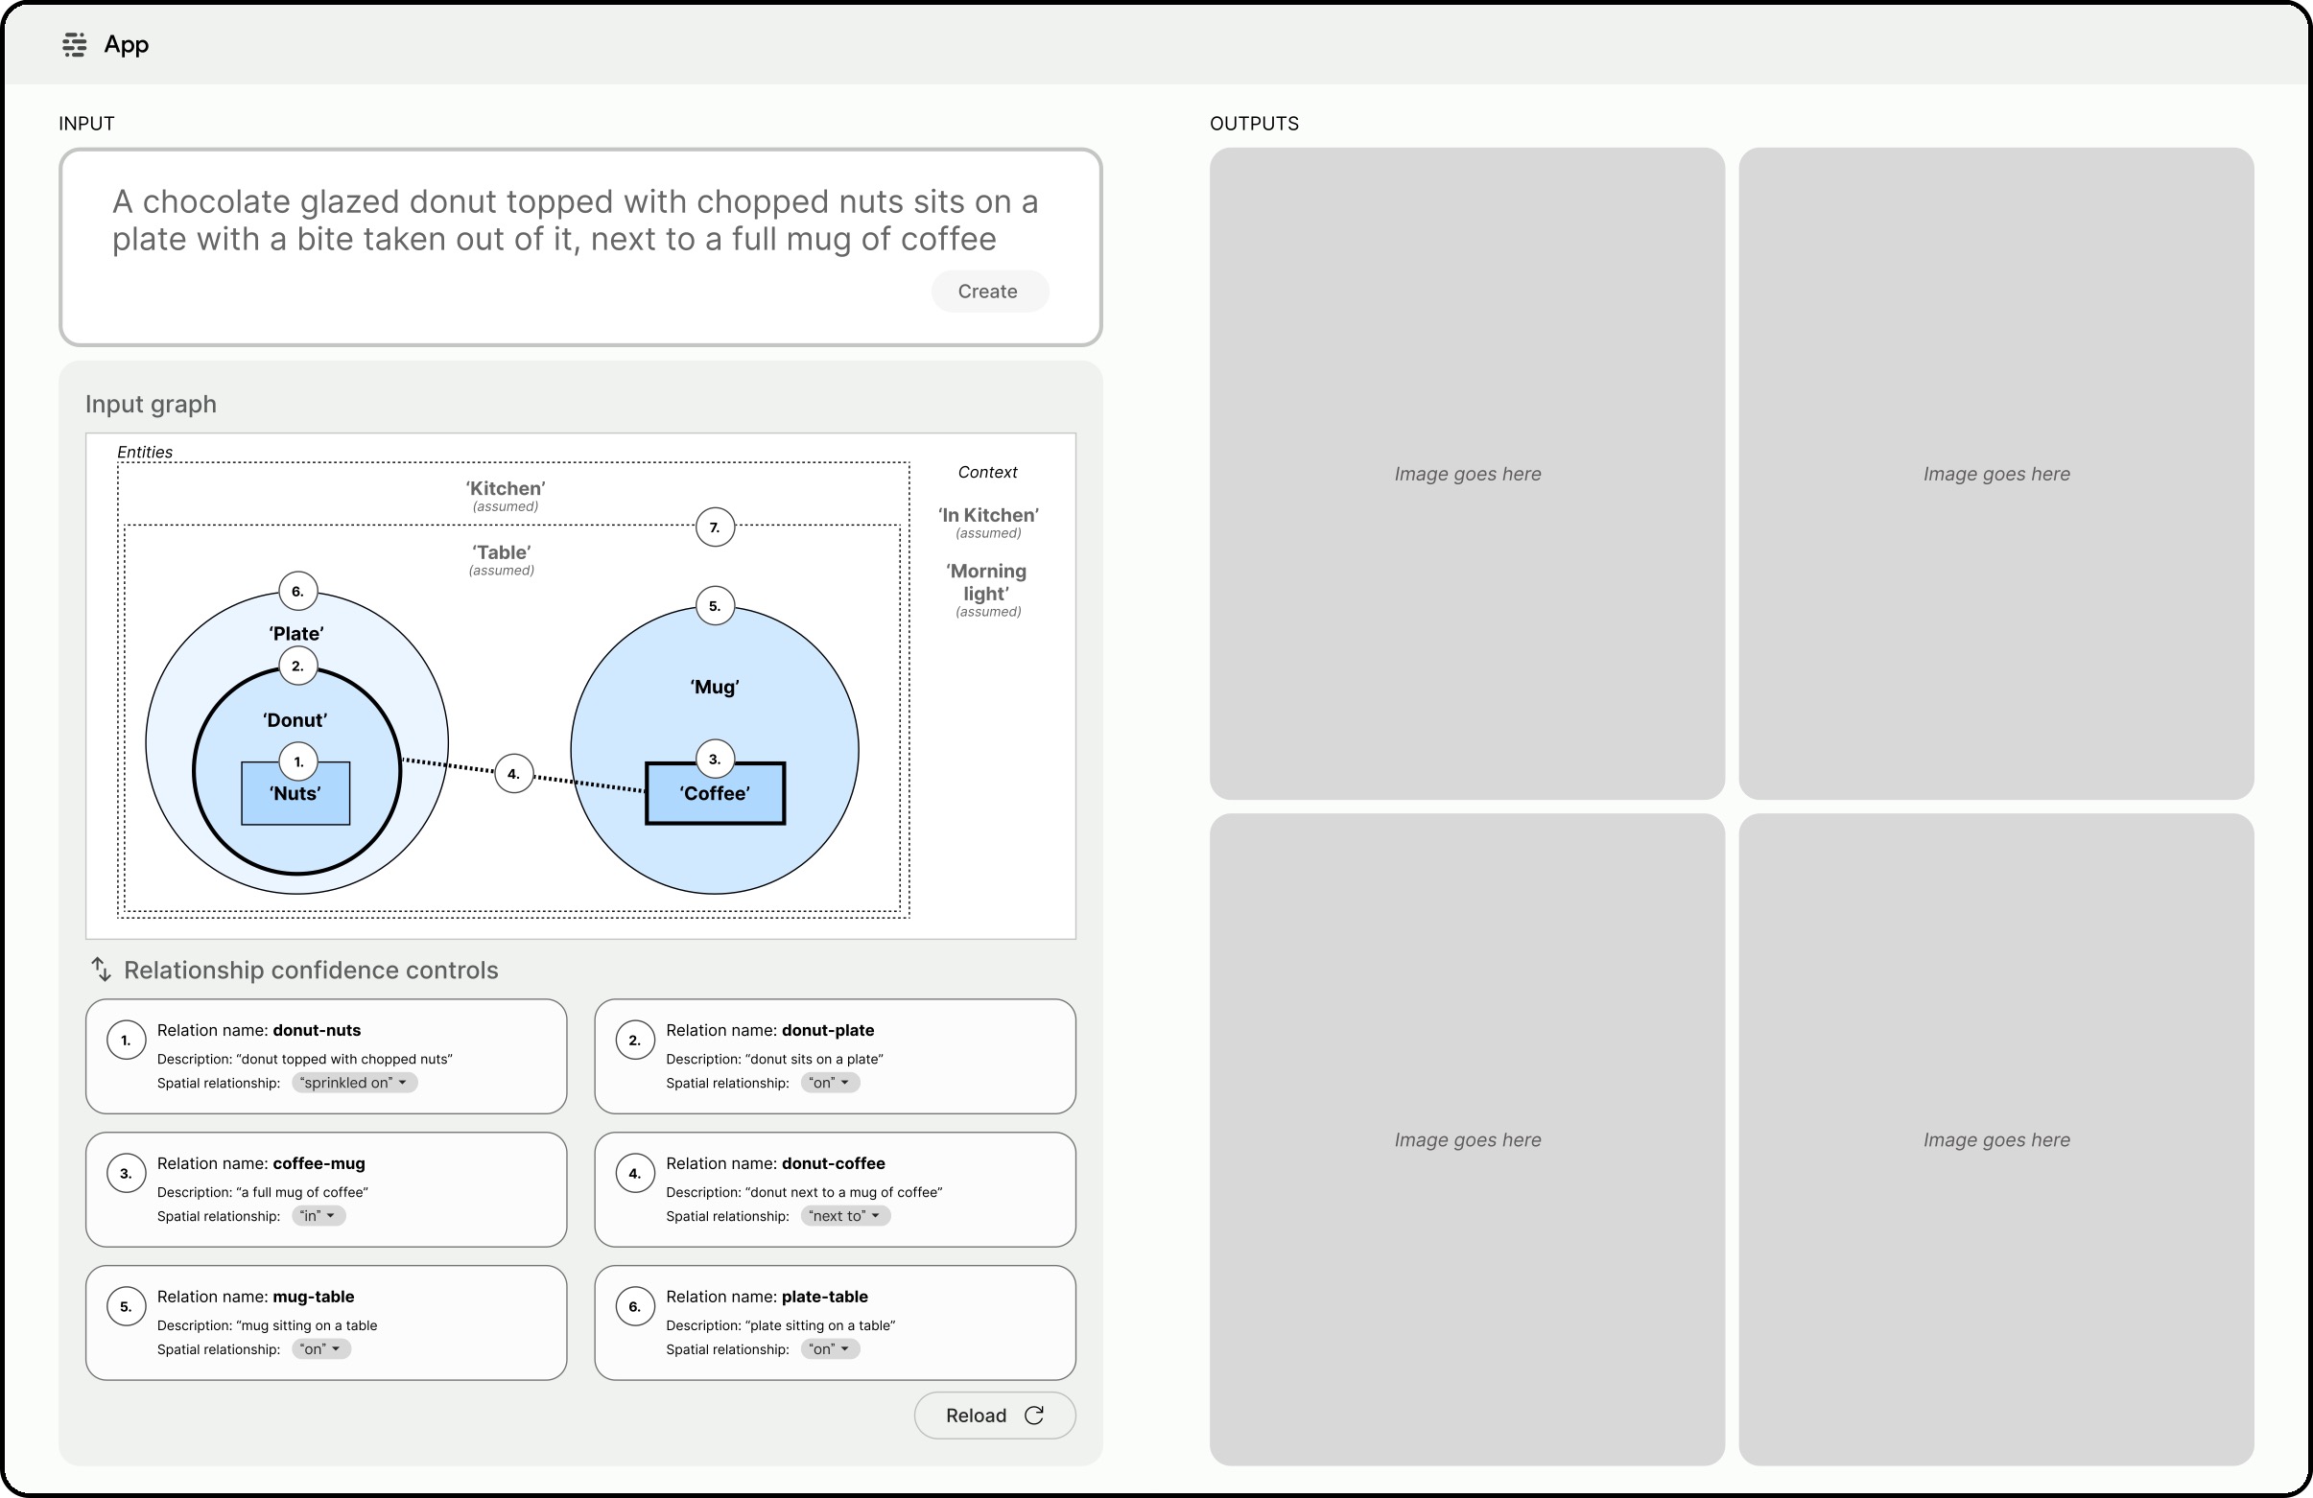
Task: Click graph marker 1 above Nuts box
Action: (x=298, y=762)
